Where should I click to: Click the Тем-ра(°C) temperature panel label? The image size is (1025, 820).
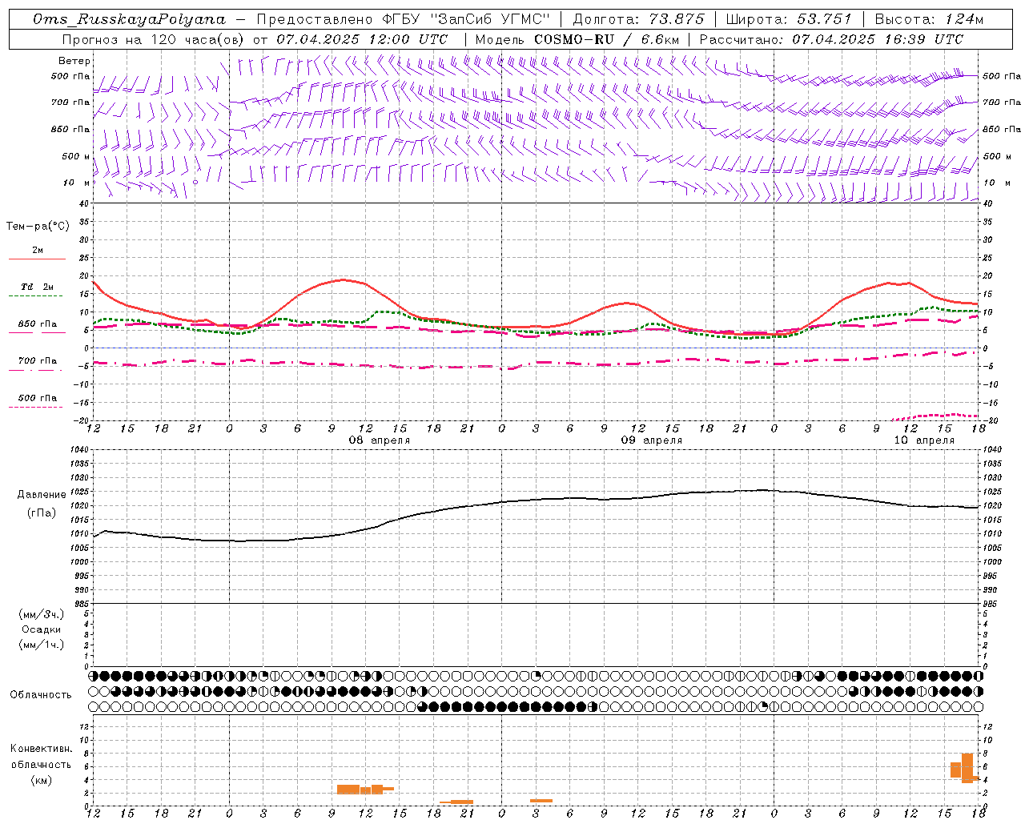pos(38,227)
